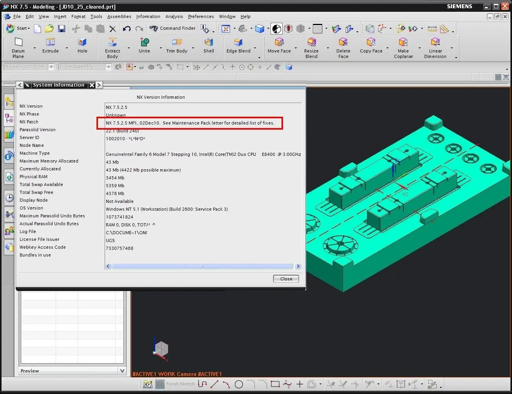This screenshot has width=512, height=394.
Task: Open the Tools menu
Action: pos(96,16)
